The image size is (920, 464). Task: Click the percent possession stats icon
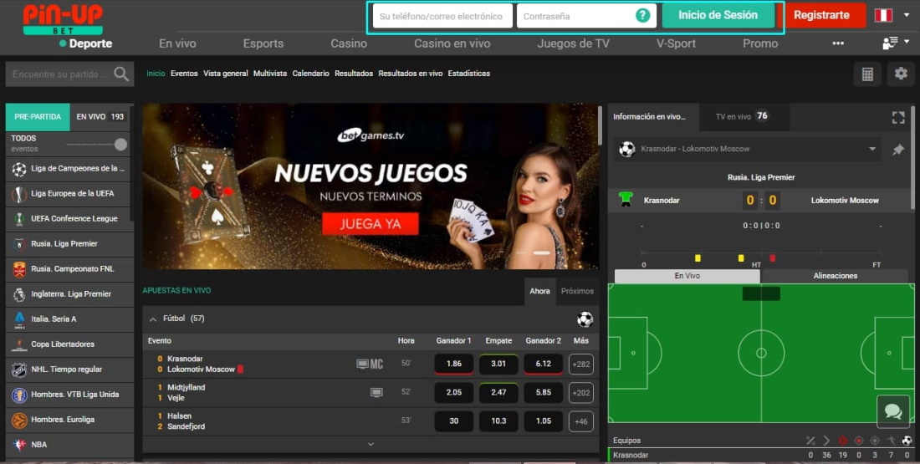coord(810,441)
